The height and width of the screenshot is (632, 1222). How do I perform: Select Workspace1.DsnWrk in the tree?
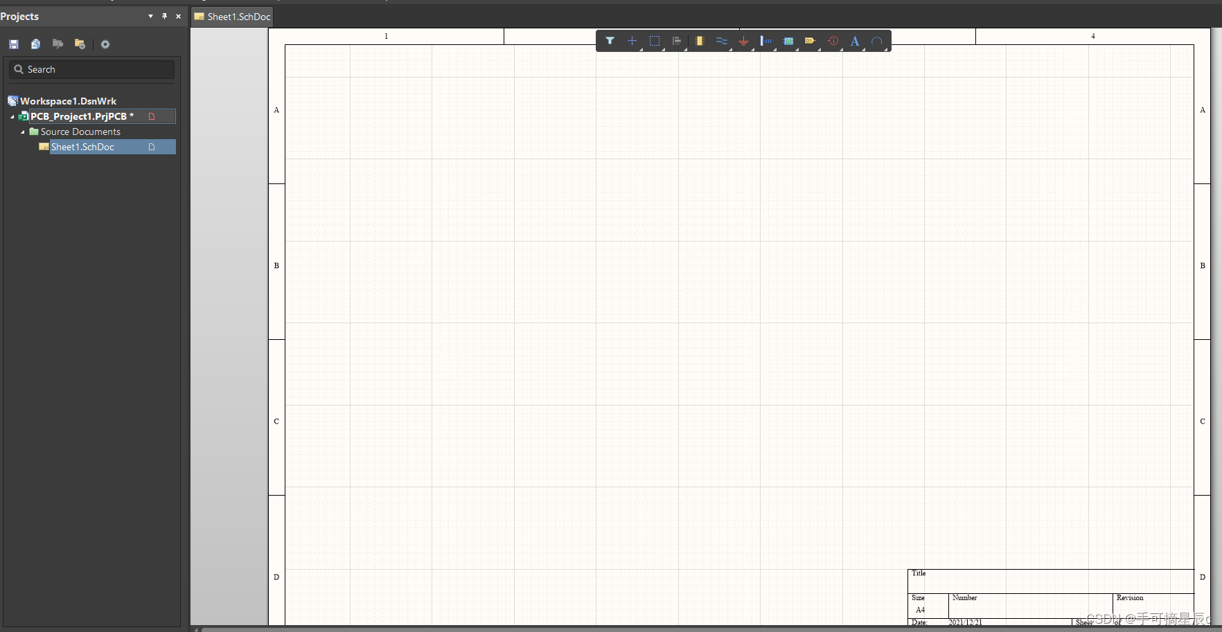tap(68, 101)
